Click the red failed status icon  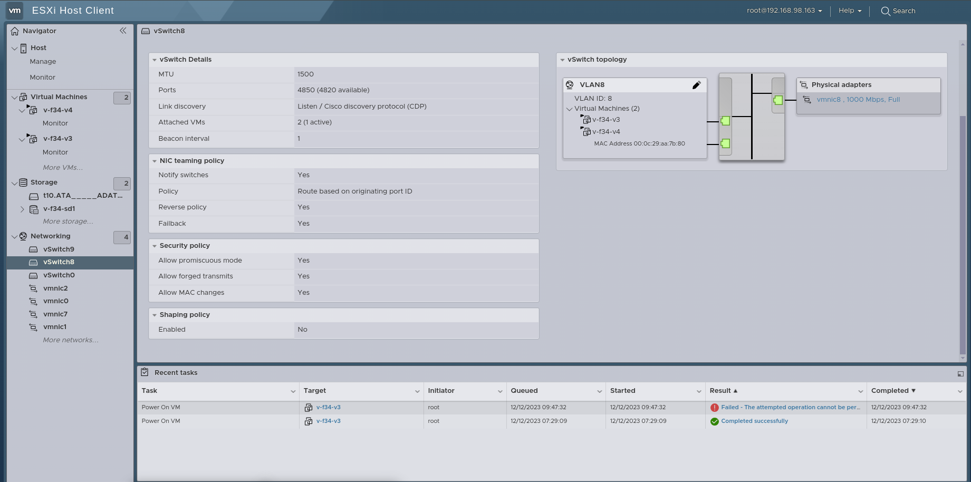coord(715,408)
